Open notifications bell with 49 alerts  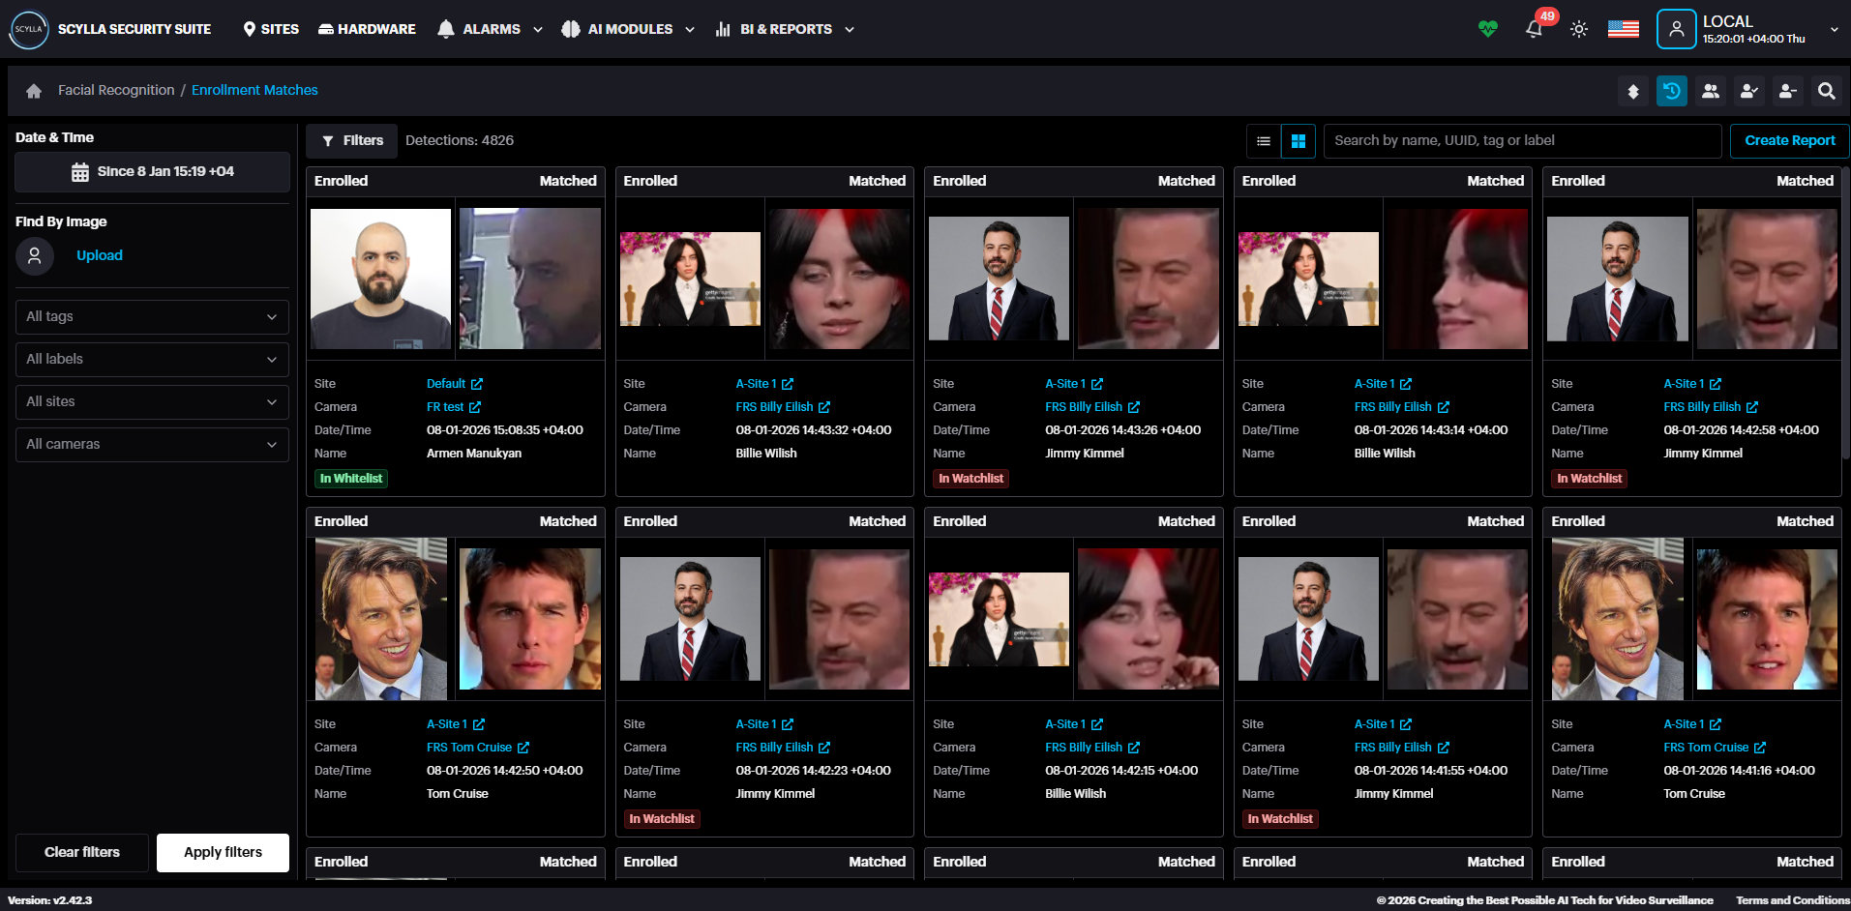pos(1534,29)
